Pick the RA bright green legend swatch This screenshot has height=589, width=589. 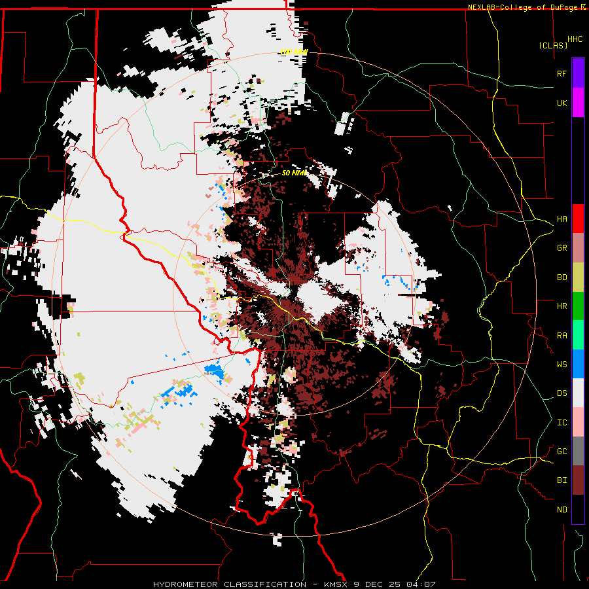click(x=578, y=335)
